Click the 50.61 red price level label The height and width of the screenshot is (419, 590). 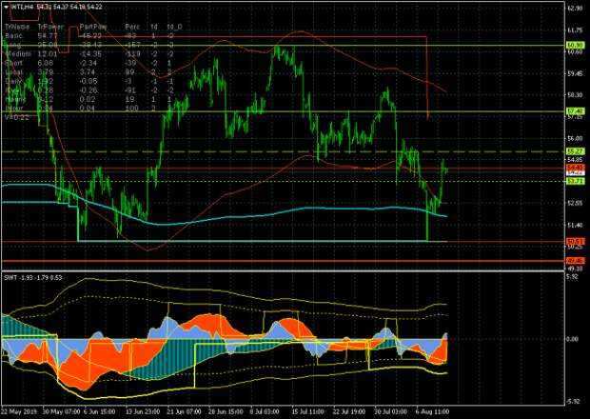coord(574,241)
